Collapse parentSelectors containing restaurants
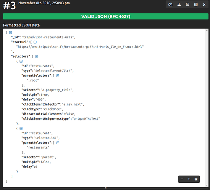 coord(58,143)
